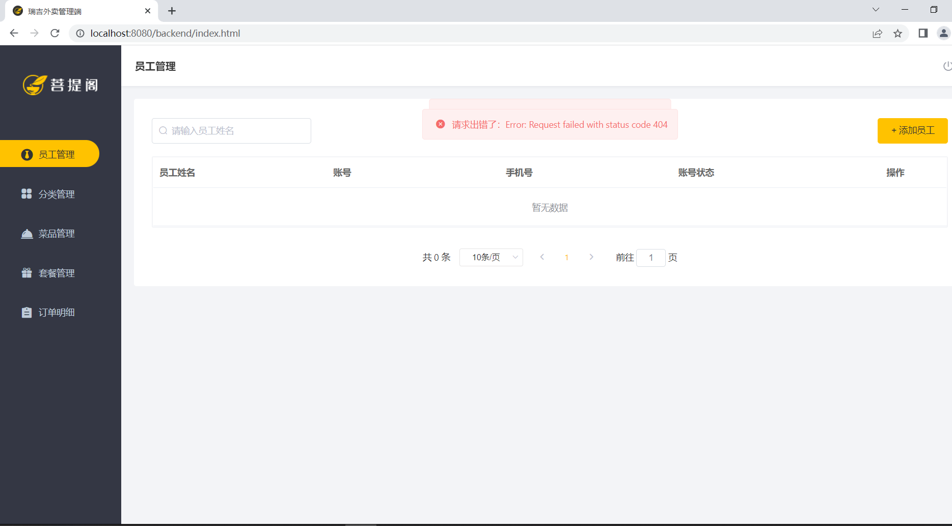Expand the 10条/页 page size dropdown

(x=491, y=257)
